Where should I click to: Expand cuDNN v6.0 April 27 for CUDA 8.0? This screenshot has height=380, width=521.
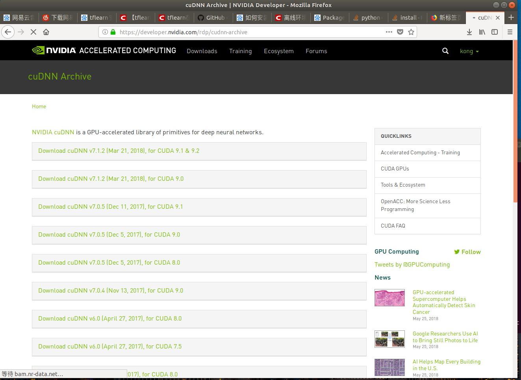pos(199,319)
